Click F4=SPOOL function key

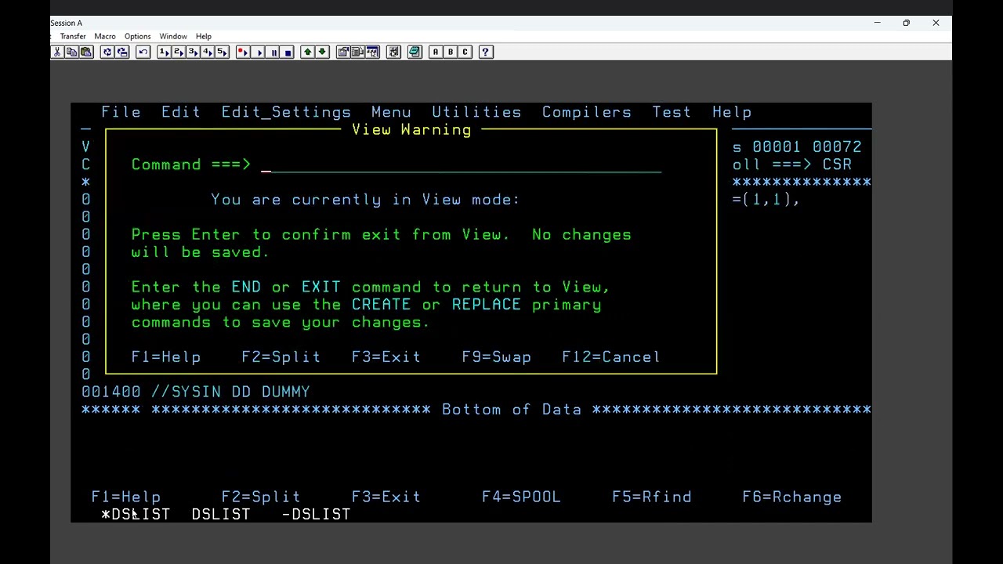point(521,497)
